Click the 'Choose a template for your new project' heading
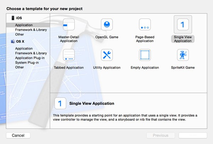This screenshot has width=213, height=144. pyautogui.click(x=44, y=9)
